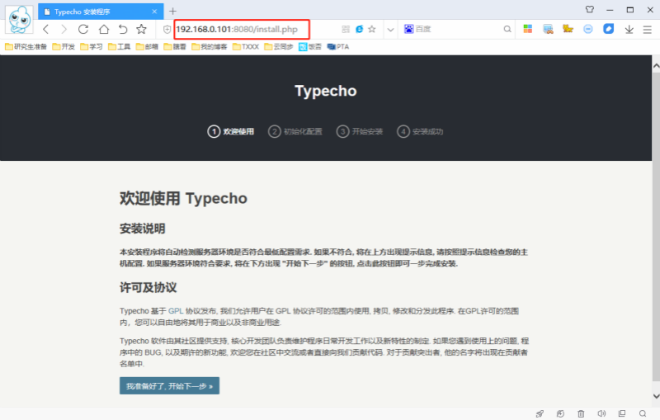This screenshot has height=420, width=660.
Task: Click the address bar URL field
Action: pyautogui.click(x=239, y=29)
